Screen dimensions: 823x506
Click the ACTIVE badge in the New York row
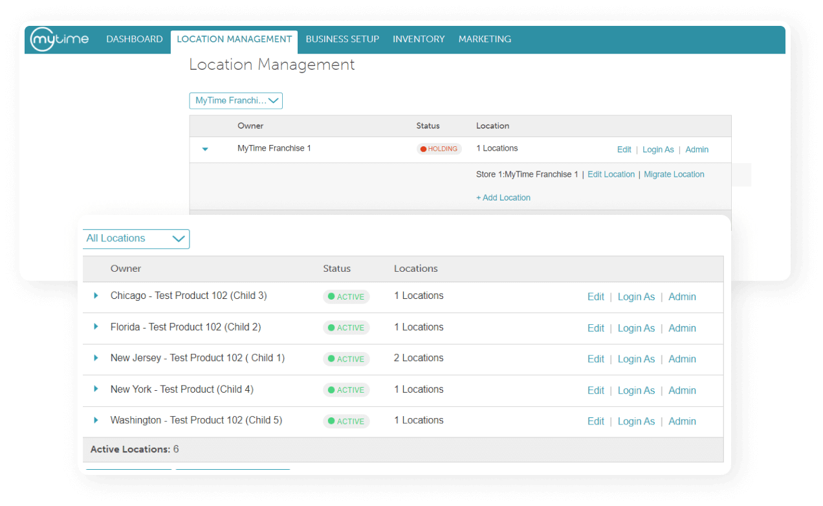pos(346,390)
